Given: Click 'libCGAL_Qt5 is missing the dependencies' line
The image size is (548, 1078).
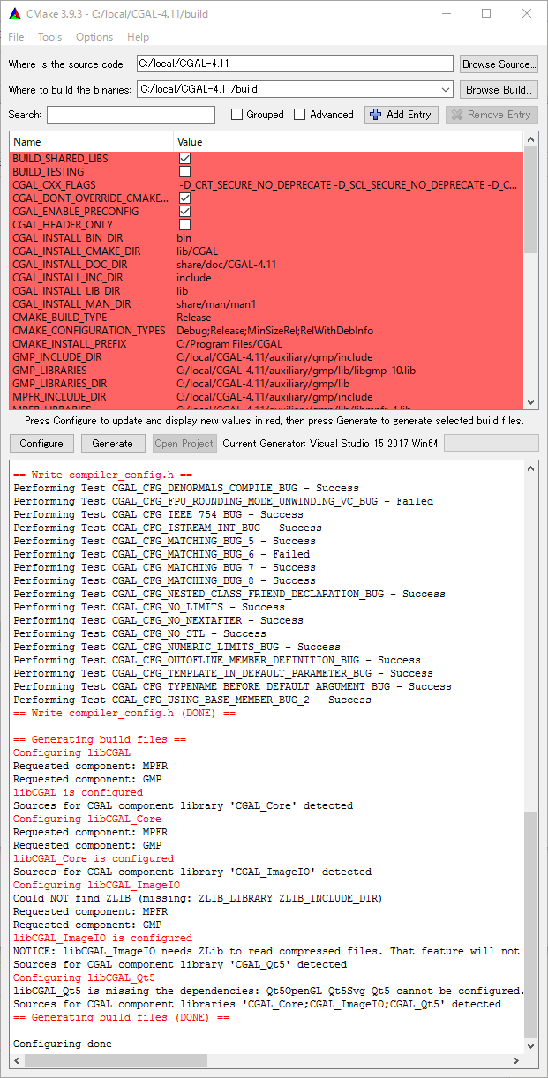Looking at the screenshot, I should click(268, 991).
